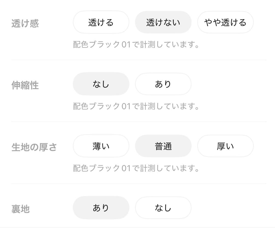This screenshot has width=275, height=228.
Task: Choose やや透ける for sheerness
Action: pyautogui.click(x=225, y=22)
